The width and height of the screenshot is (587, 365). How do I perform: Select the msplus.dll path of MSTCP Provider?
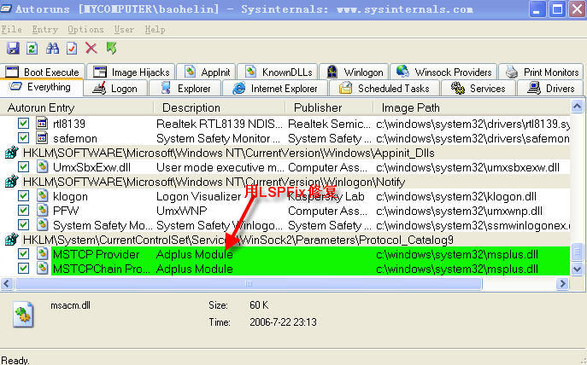457,254
